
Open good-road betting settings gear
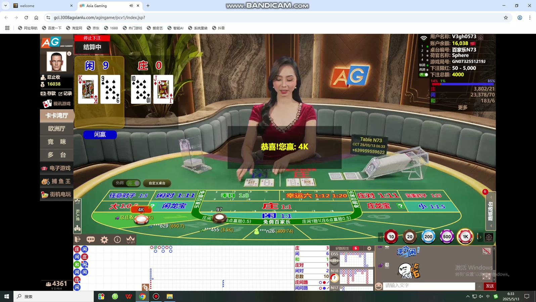369,248
